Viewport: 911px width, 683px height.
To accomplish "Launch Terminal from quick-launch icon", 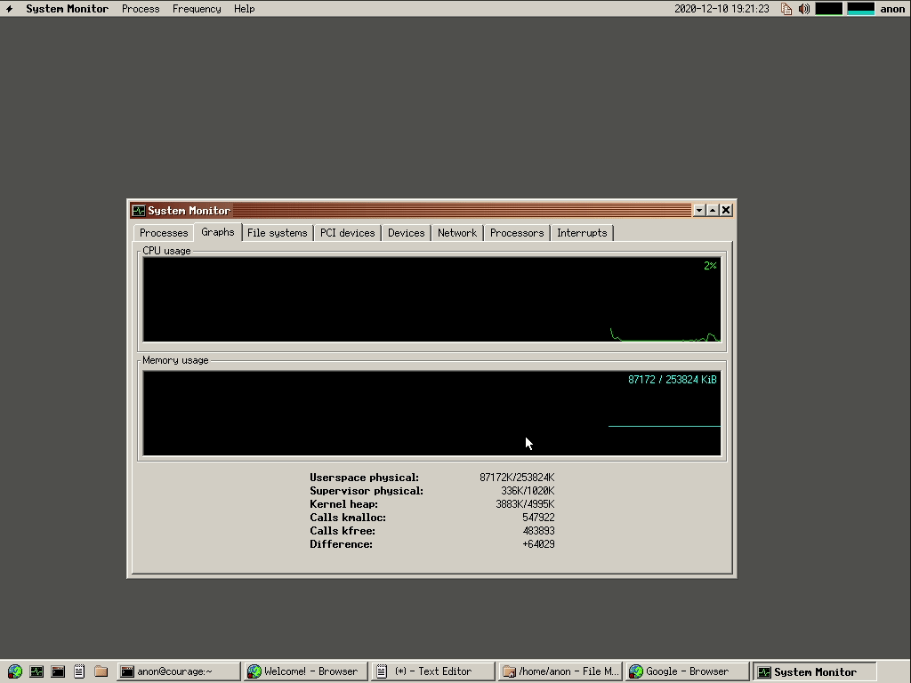I will pyautogui.click(x=58, y=672).
